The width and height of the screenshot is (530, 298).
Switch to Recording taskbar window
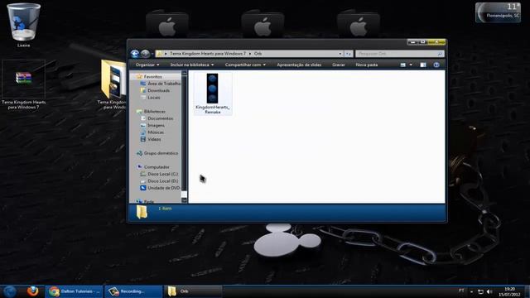click(x=133, y=291)
